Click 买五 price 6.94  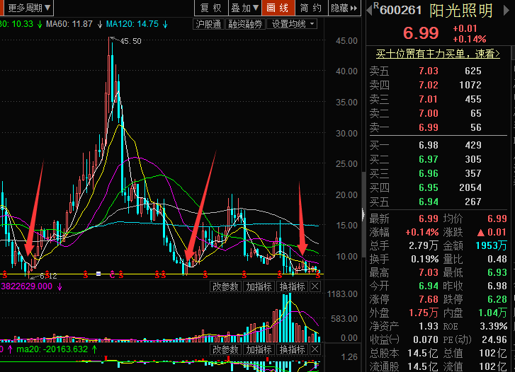pos(429,202)
